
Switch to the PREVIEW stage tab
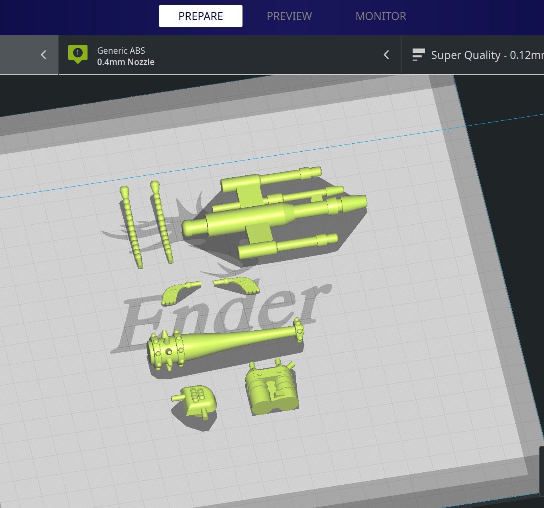coord(289,16)
